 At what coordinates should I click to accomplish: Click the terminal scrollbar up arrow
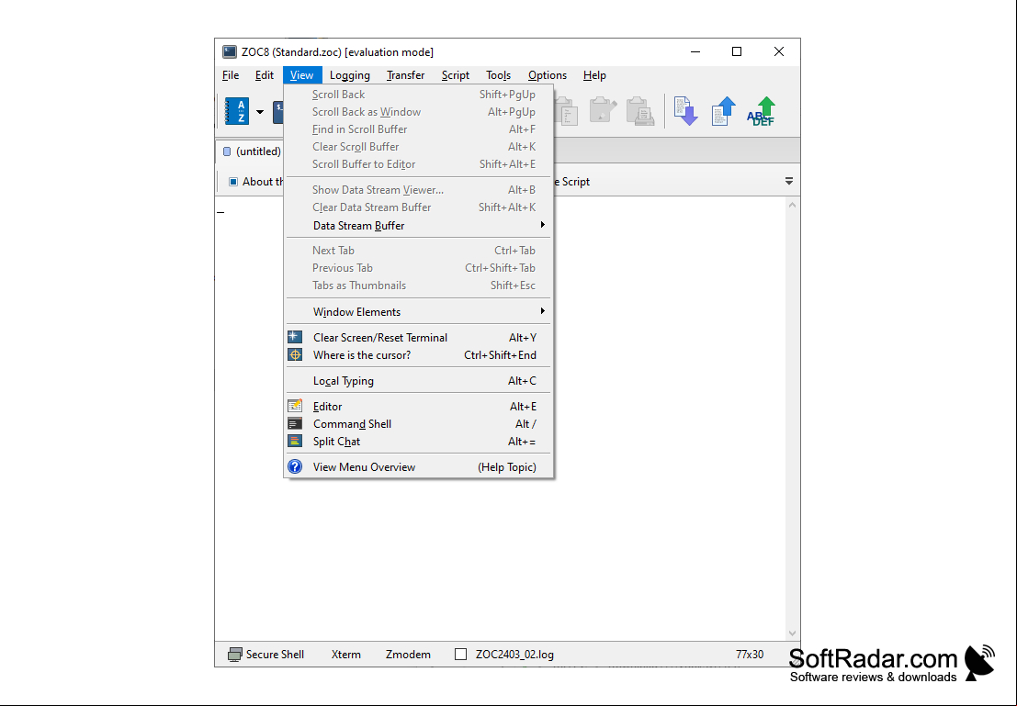pos(792,205)
